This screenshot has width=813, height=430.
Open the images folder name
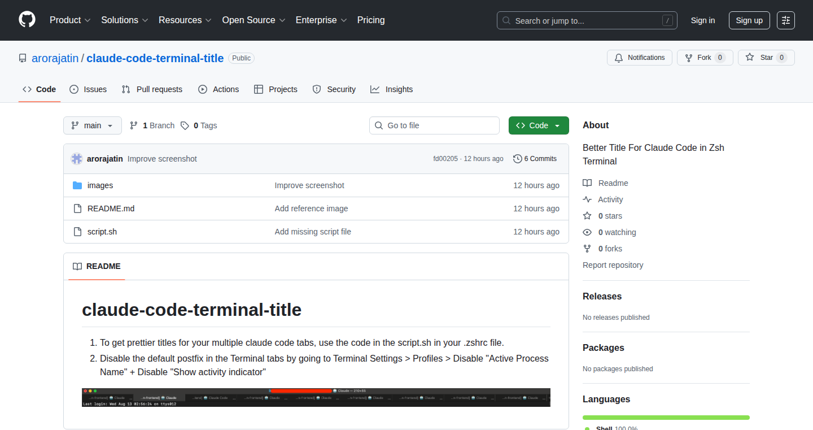click(x=100, y=185)
